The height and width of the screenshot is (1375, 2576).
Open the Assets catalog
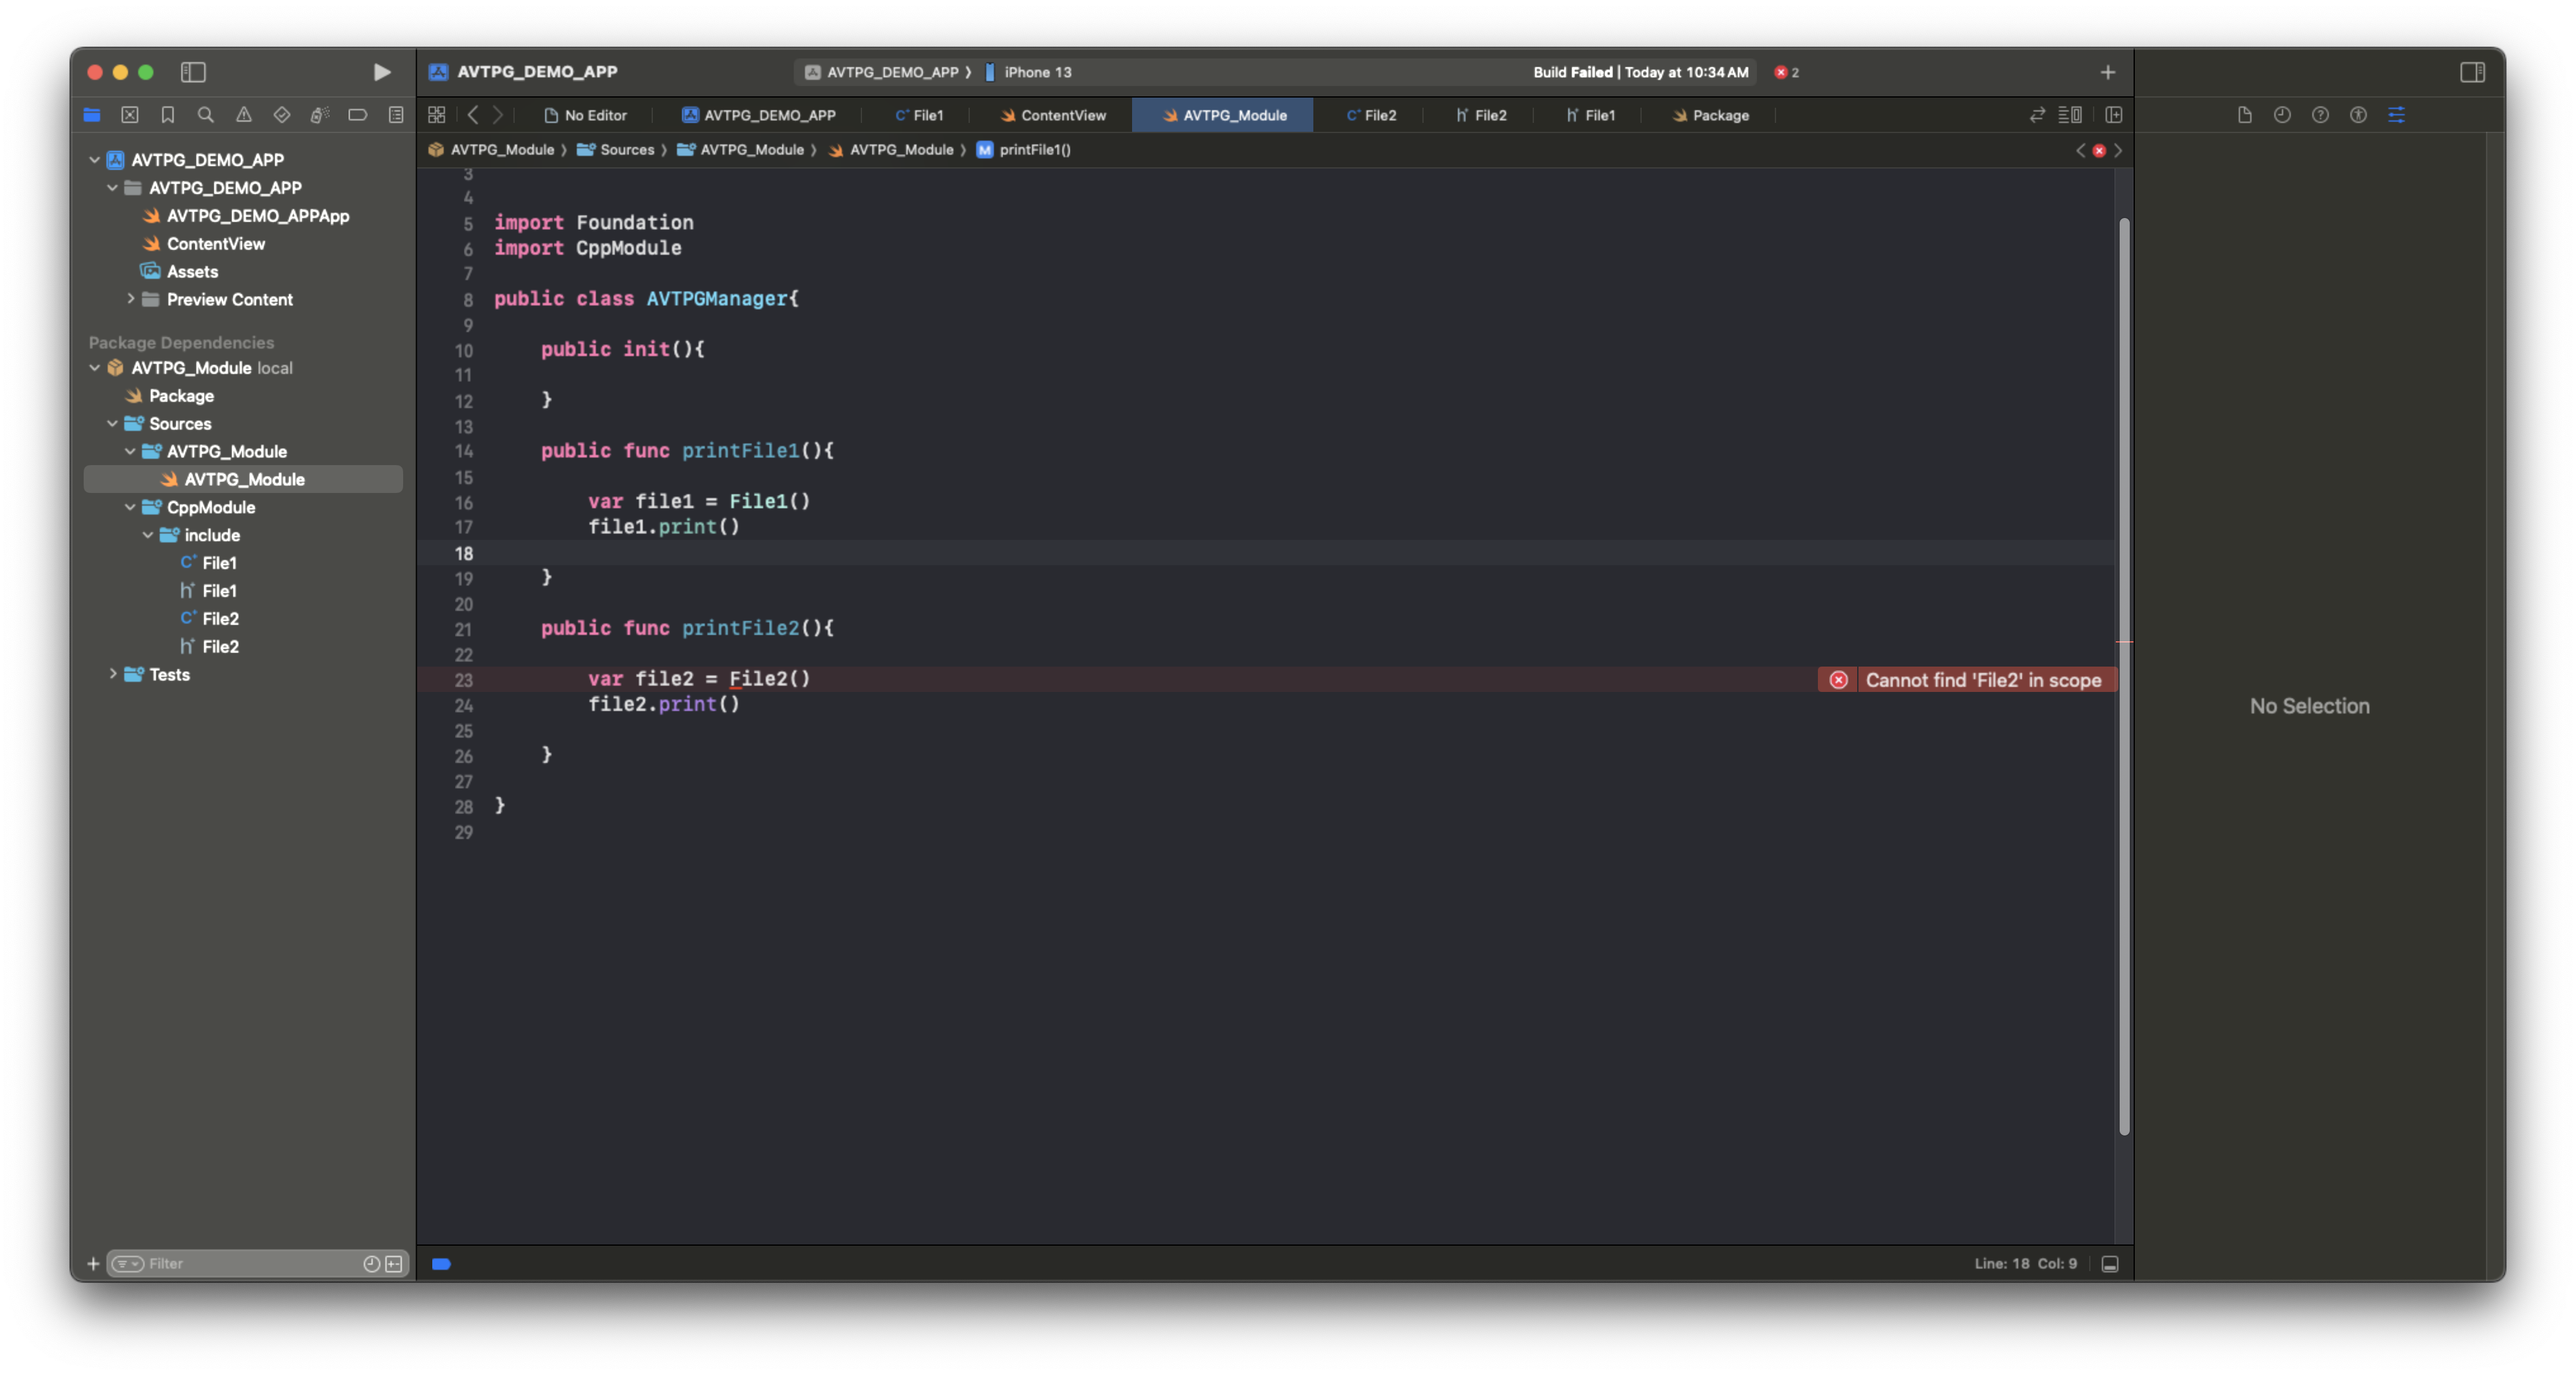pos(180,271)
